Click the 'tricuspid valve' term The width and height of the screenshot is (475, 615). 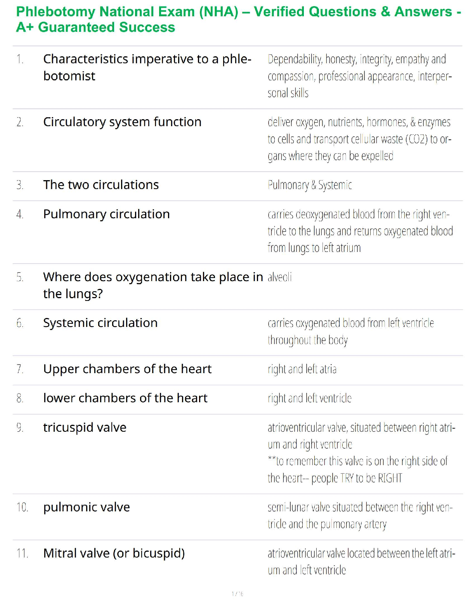[85, 427]
